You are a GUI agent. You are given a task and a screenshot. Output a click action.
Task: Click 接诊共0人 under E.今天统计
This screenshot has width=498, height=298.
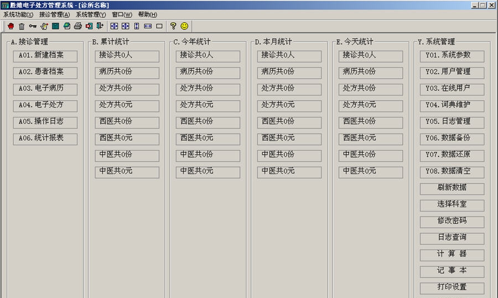pyautogui.click(x=370, y=56)
